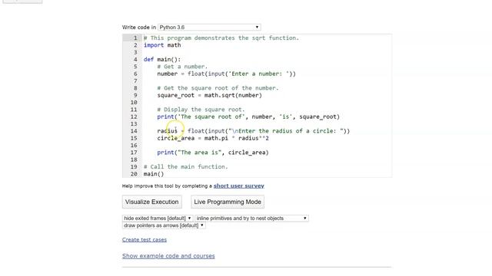Open the short user survey link
This screenshot has width=492, height=276.
(x=239, y=186)
